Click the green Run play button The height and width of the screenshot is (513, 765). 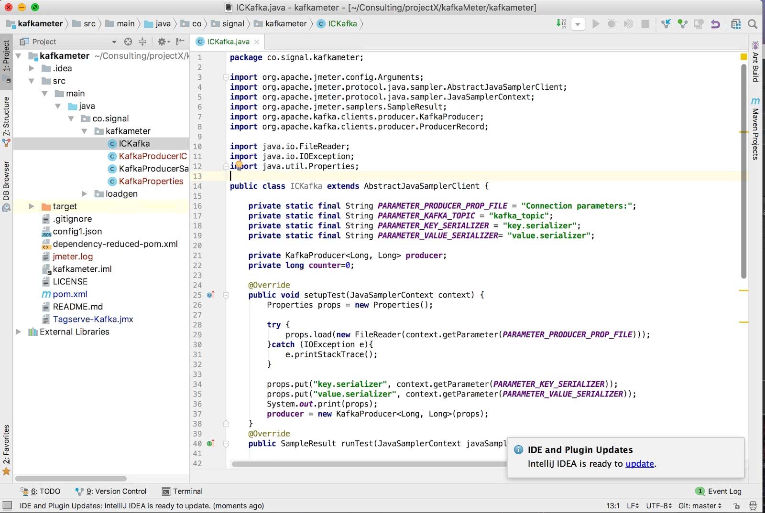[595, 24]
